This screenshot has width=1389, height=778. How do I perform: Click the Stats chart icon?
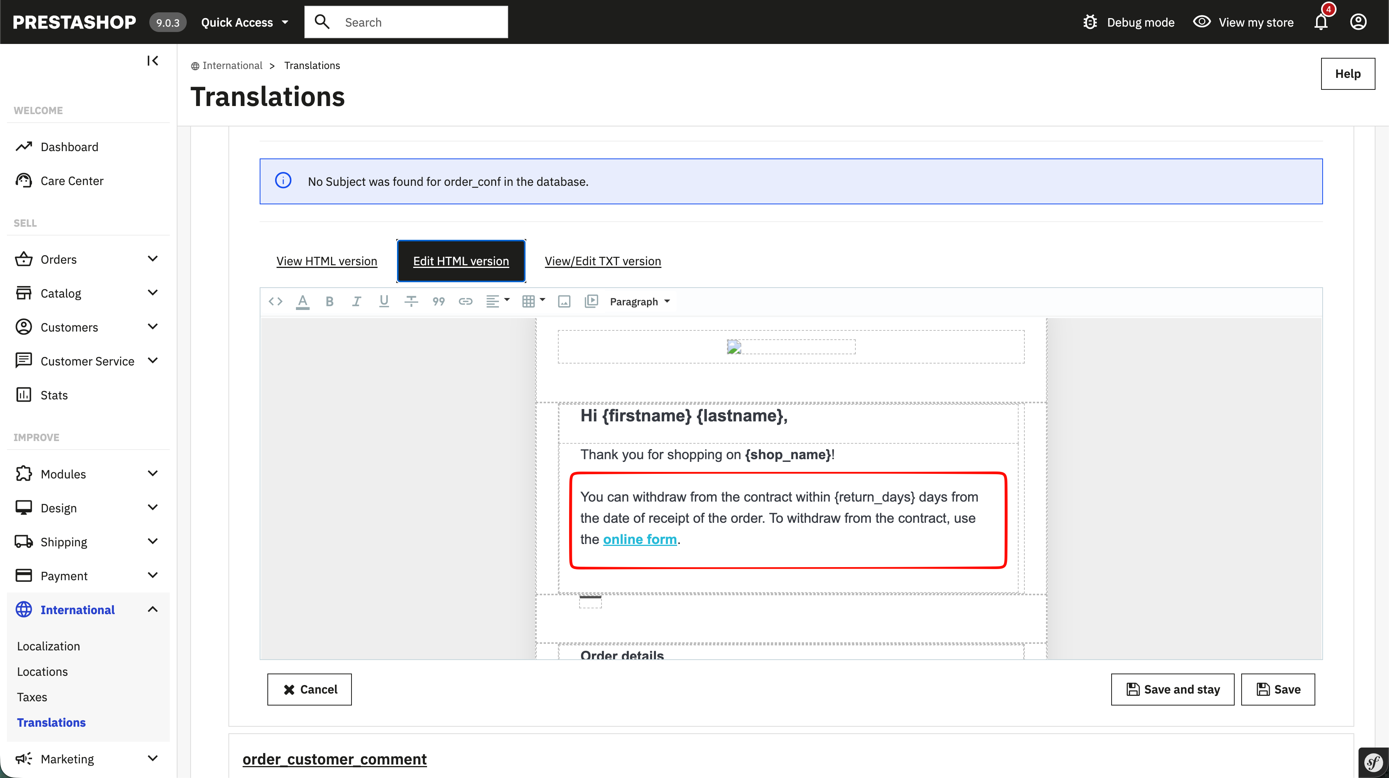(x=24, y=395)
